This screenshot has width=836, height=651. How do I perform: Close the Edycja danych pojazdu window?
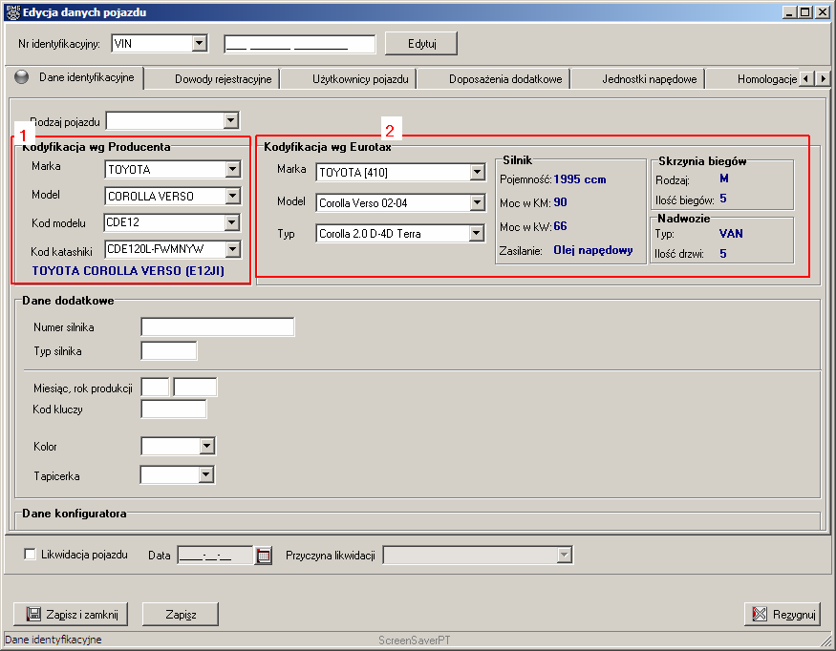[x=823, y=12]
